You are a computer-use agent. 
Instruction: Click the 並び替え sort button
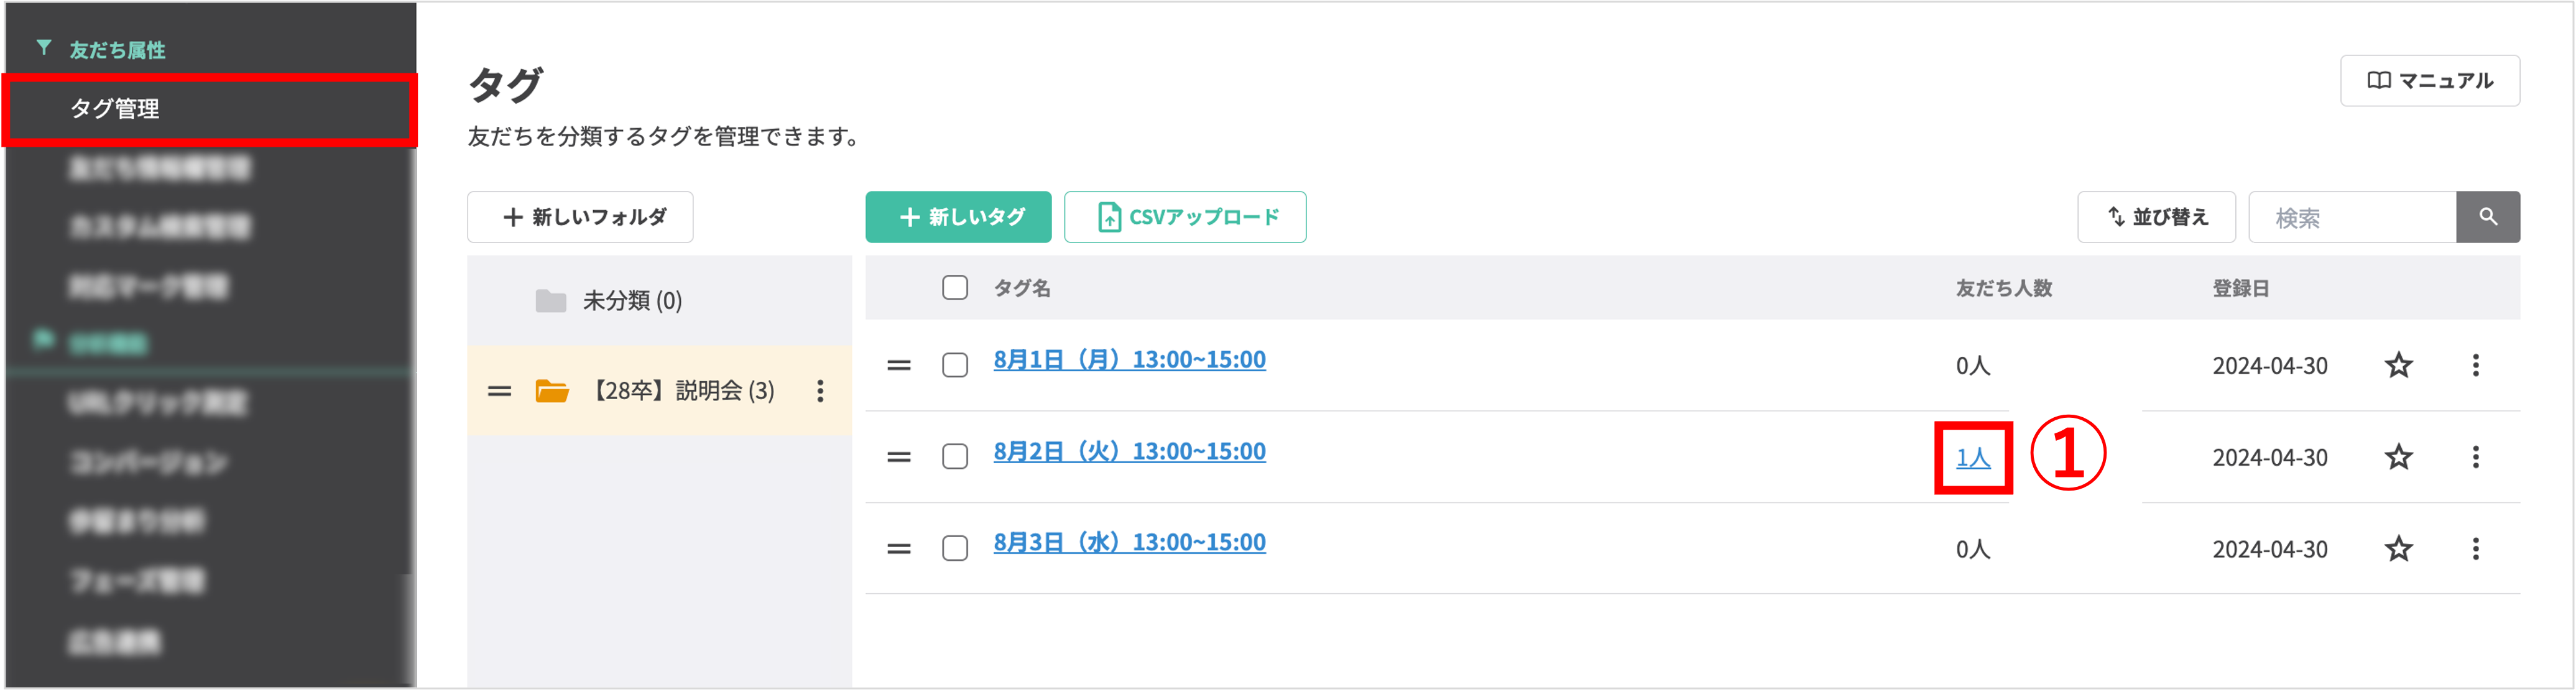pyautogui.click(x=2156, y=217)
